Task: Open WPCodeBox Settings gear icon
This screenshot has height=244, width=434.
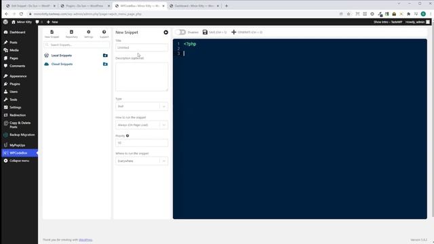Action: (x=89, y=32)
